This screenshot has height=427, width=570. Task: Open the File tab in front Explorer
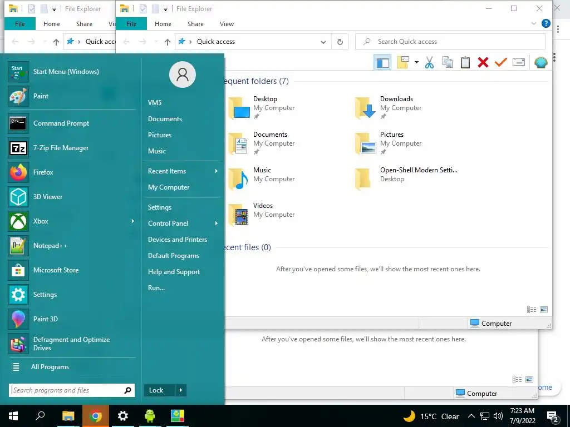(131, 24)
